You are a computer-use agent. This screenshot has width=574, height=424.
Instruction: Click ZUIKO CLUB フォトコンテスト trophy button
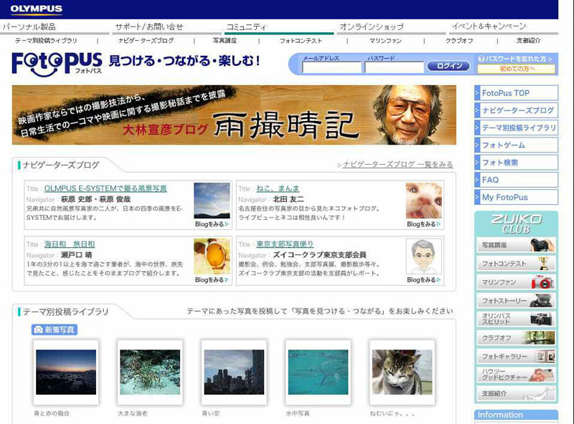[516, 264]
